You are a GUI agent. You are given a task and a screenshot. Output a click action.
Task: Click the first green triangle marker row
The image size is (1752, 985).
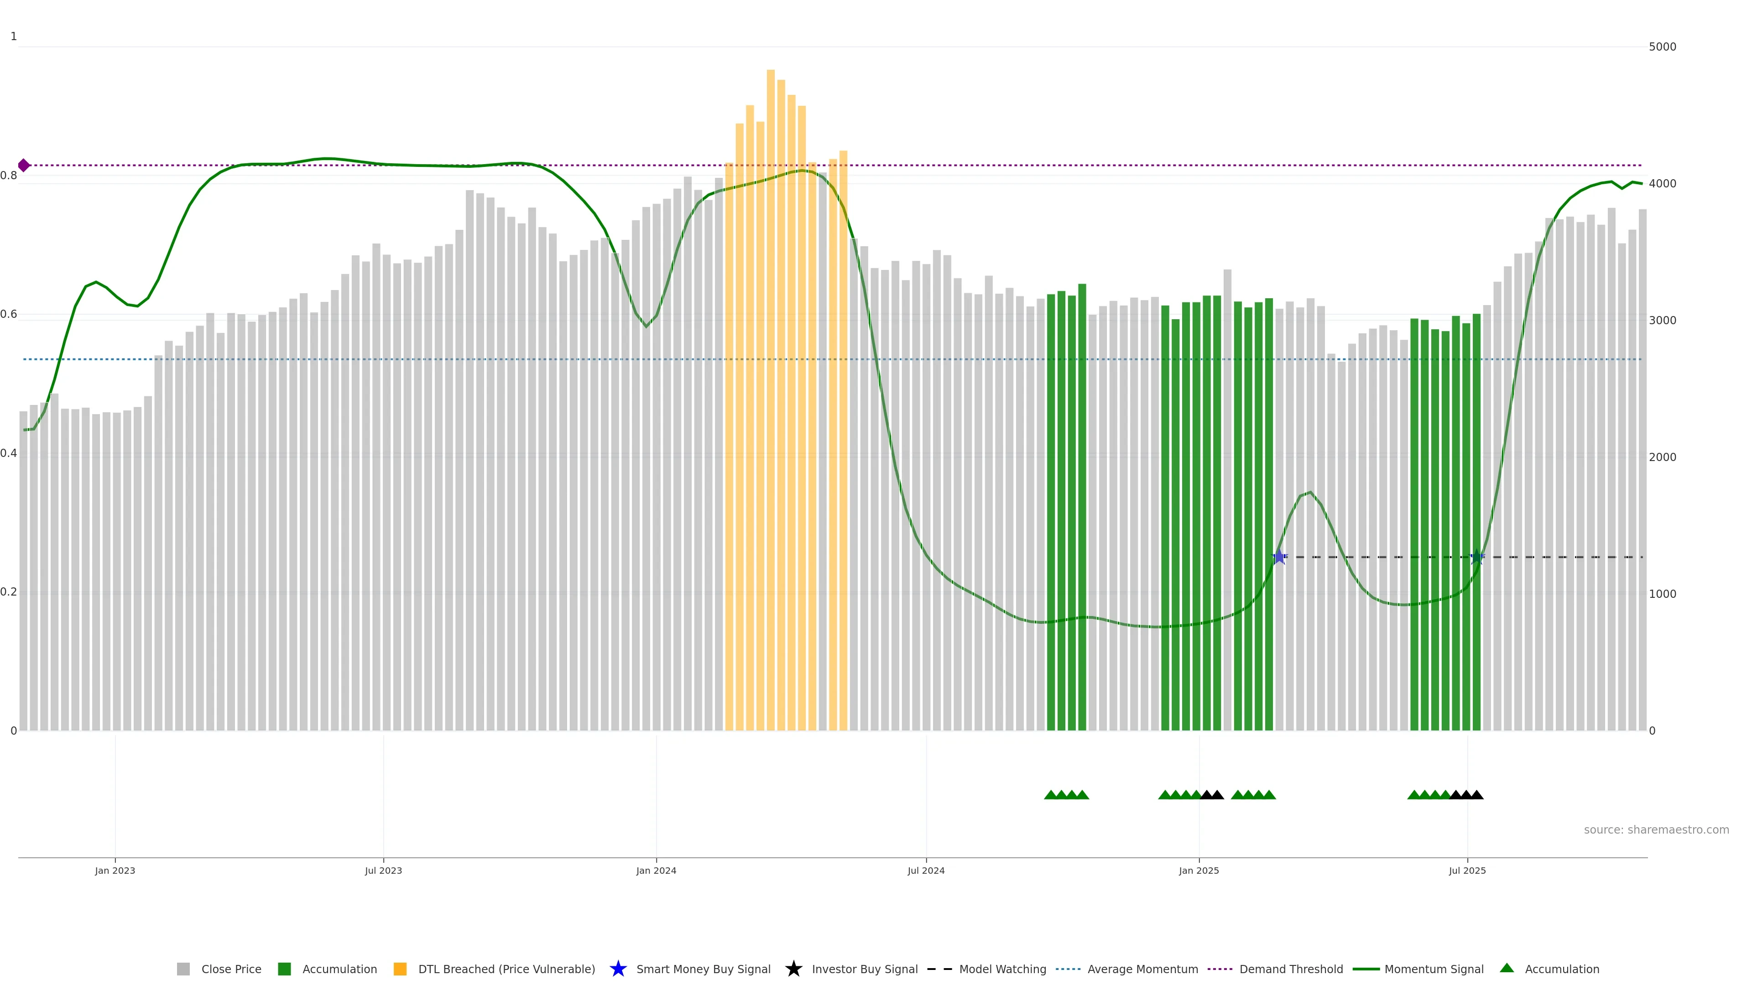pyautogui.click(x=1051, y=795)
